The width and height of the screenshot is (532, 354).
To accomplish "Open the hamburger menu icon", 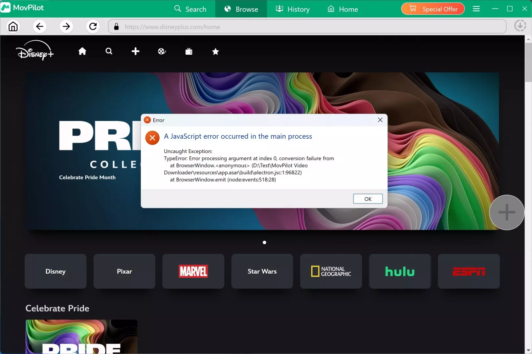I will click(476, 9).
